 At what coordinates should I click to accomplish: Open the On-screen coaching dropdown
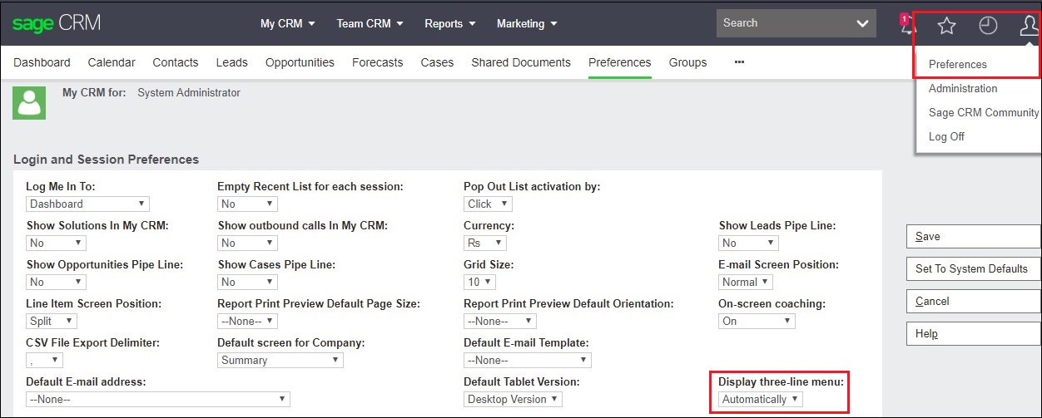coord(757,321)
